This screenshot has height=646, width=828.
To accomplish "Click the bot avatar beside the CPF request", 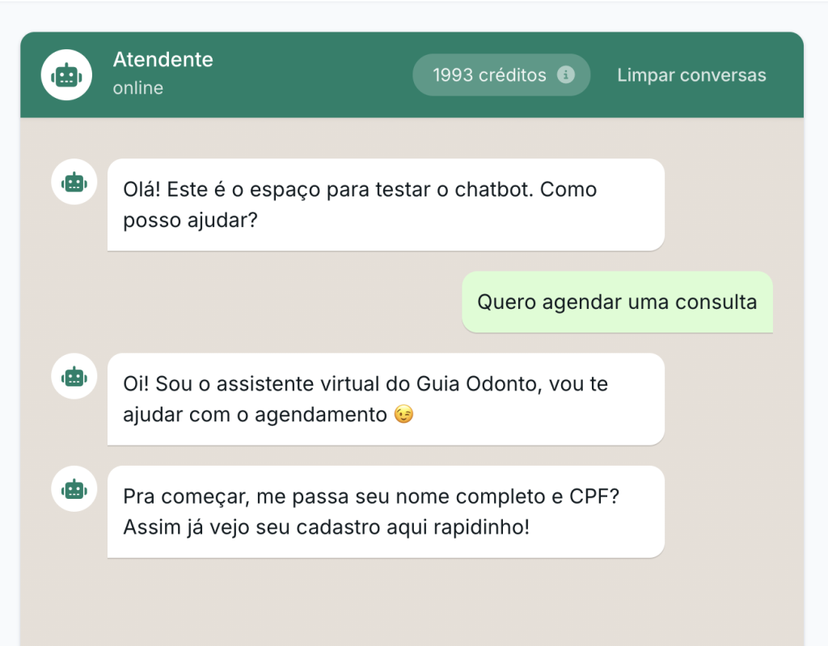I will point(74,488).
